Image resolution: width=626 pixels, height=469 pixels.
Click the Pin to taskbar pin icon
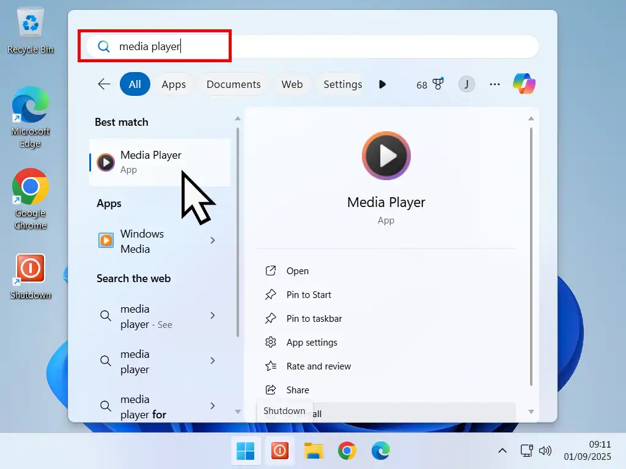point(271,318)
